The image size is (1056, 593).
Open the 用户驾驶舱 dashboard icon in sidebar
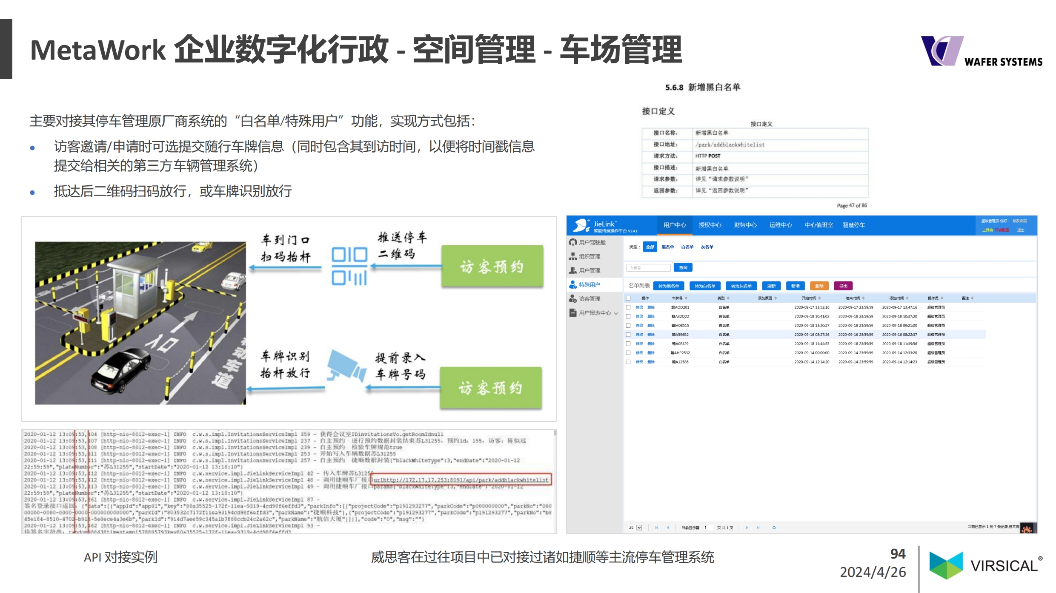point(573,242)
